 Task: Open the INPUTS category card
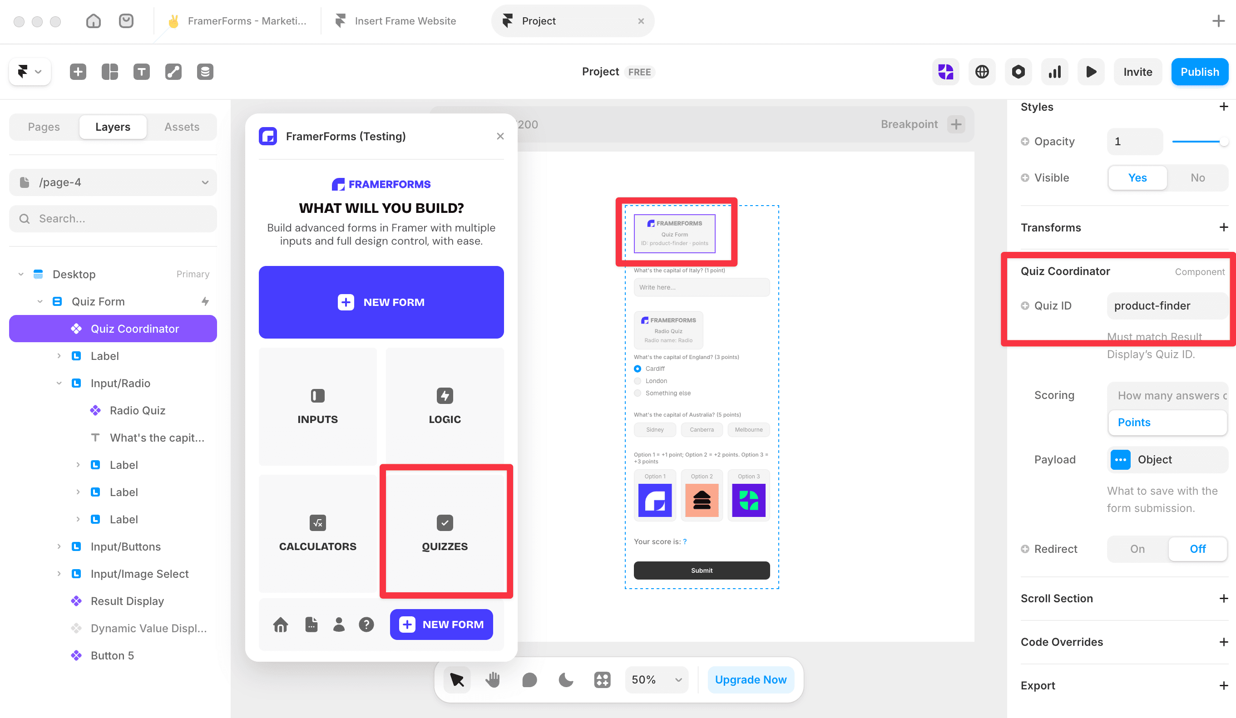[x=317, y=406]
